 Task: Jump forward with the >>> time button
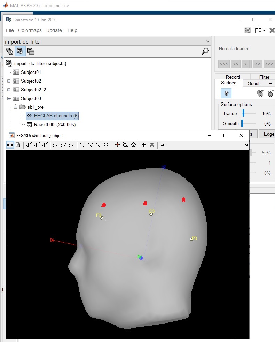pos(269,64)
